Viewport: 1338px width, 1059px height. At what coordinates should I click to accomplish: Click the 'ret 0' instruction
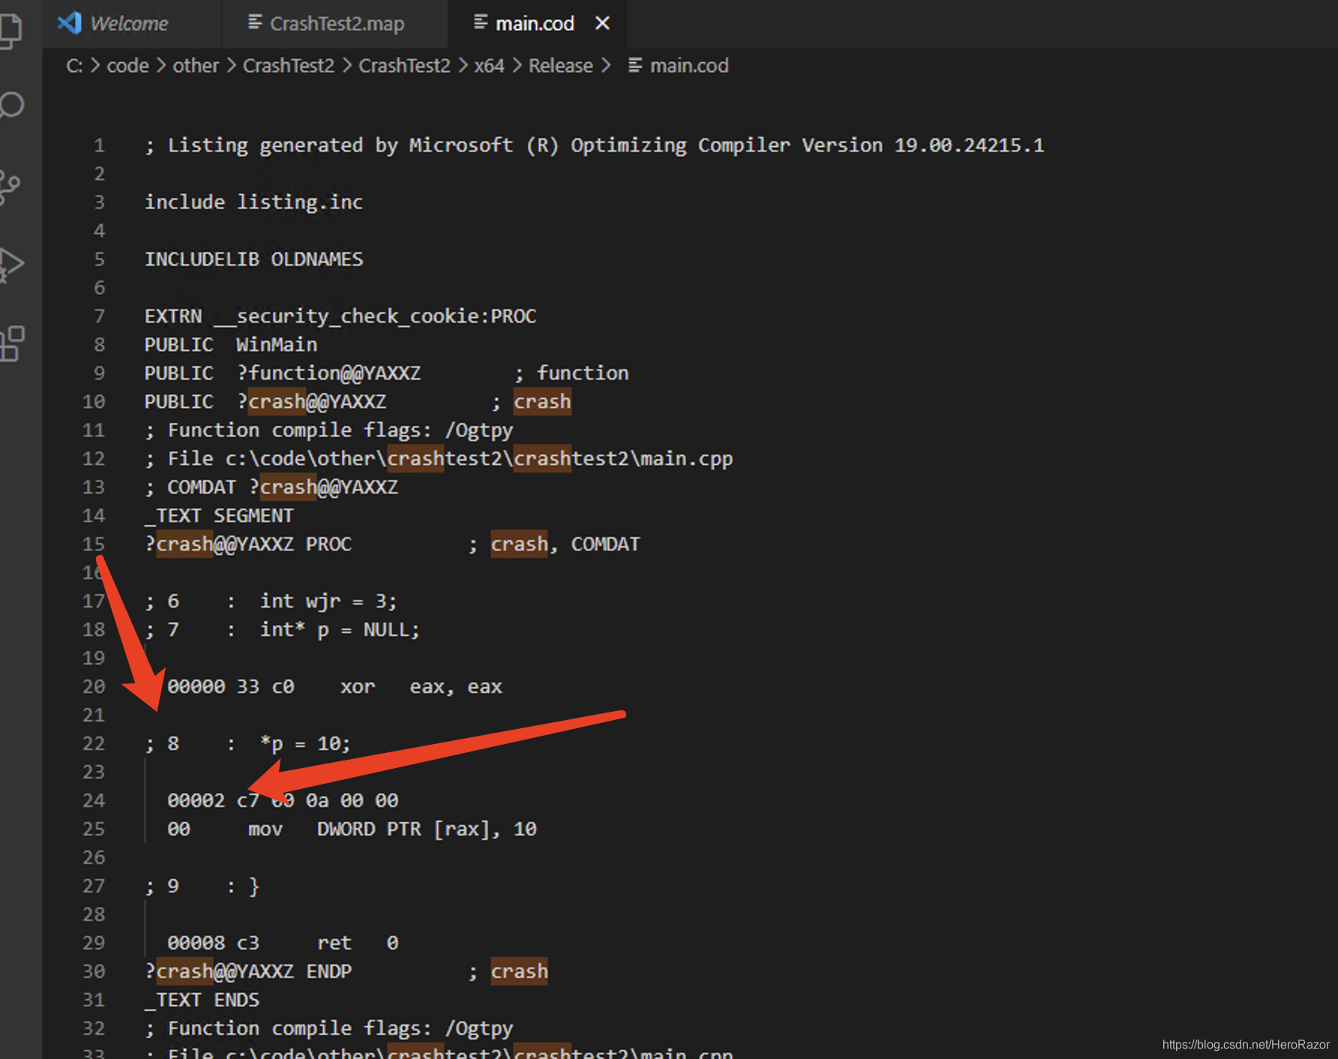[358, 943]
